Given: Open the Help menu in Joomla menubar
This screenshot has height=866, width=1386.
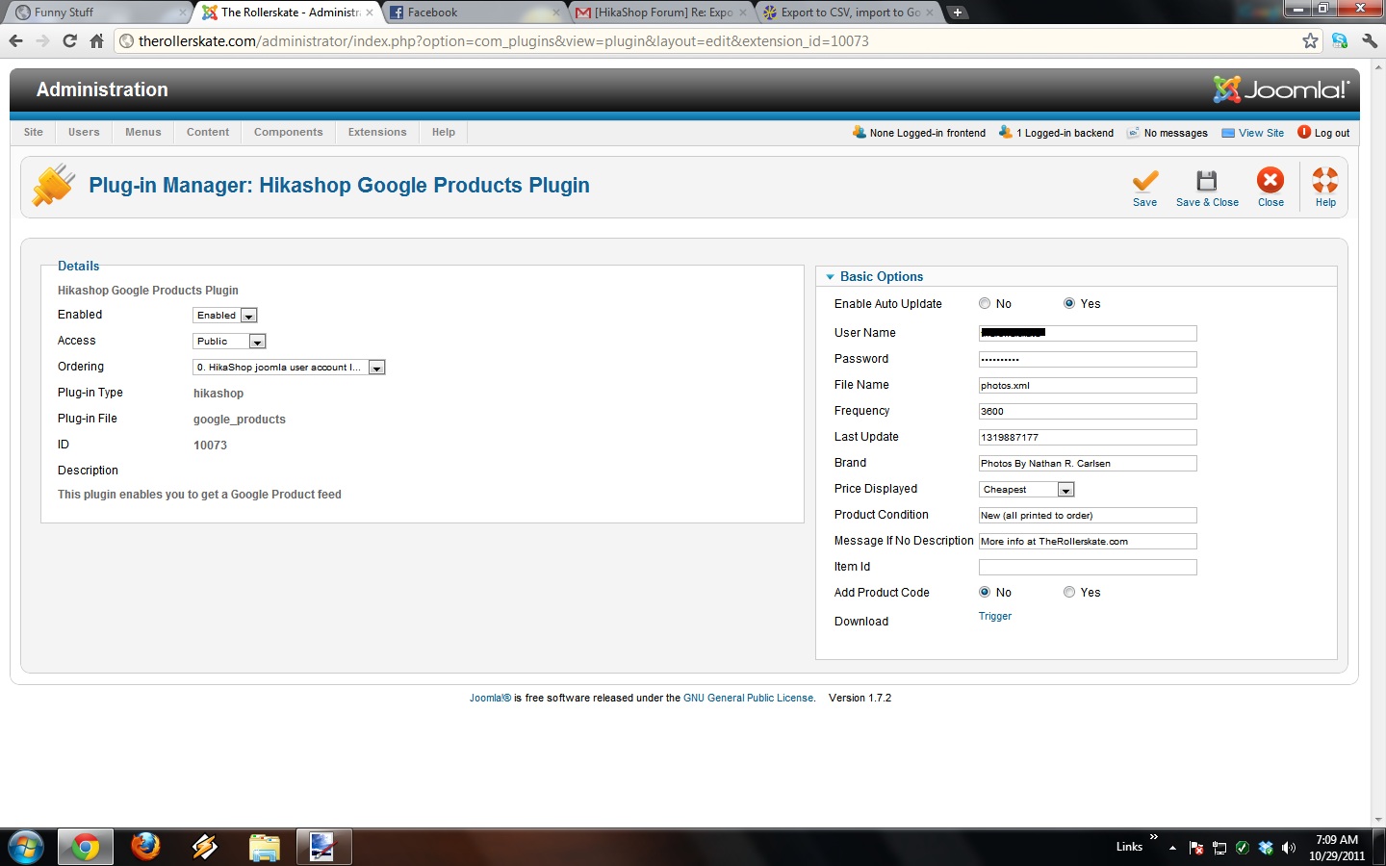Looking at the screenshot, I should pyautogui.click(x=444, y=133).
